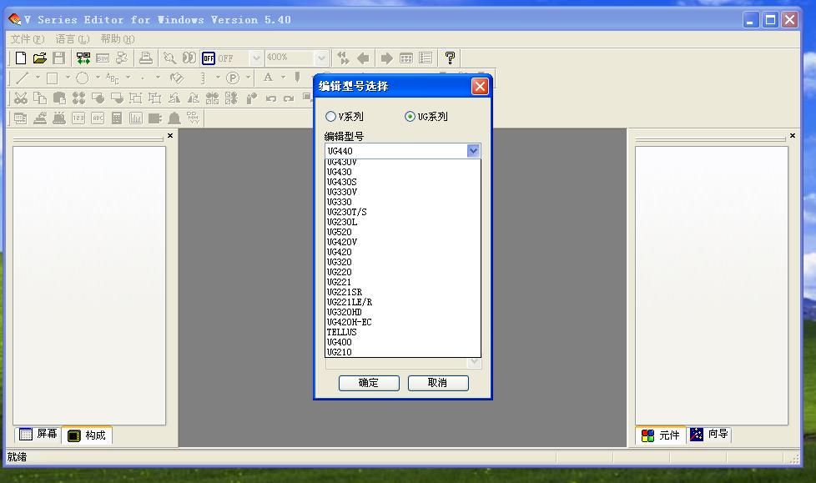Select the UG系列 radio button

point(410,117)
